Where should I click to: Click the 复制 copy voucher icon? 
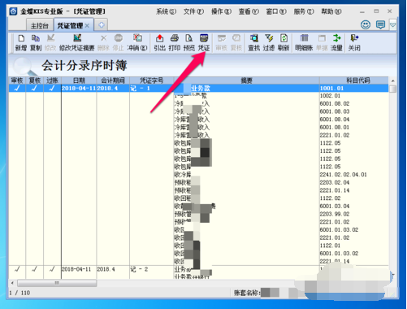click(x=36, y=43)
